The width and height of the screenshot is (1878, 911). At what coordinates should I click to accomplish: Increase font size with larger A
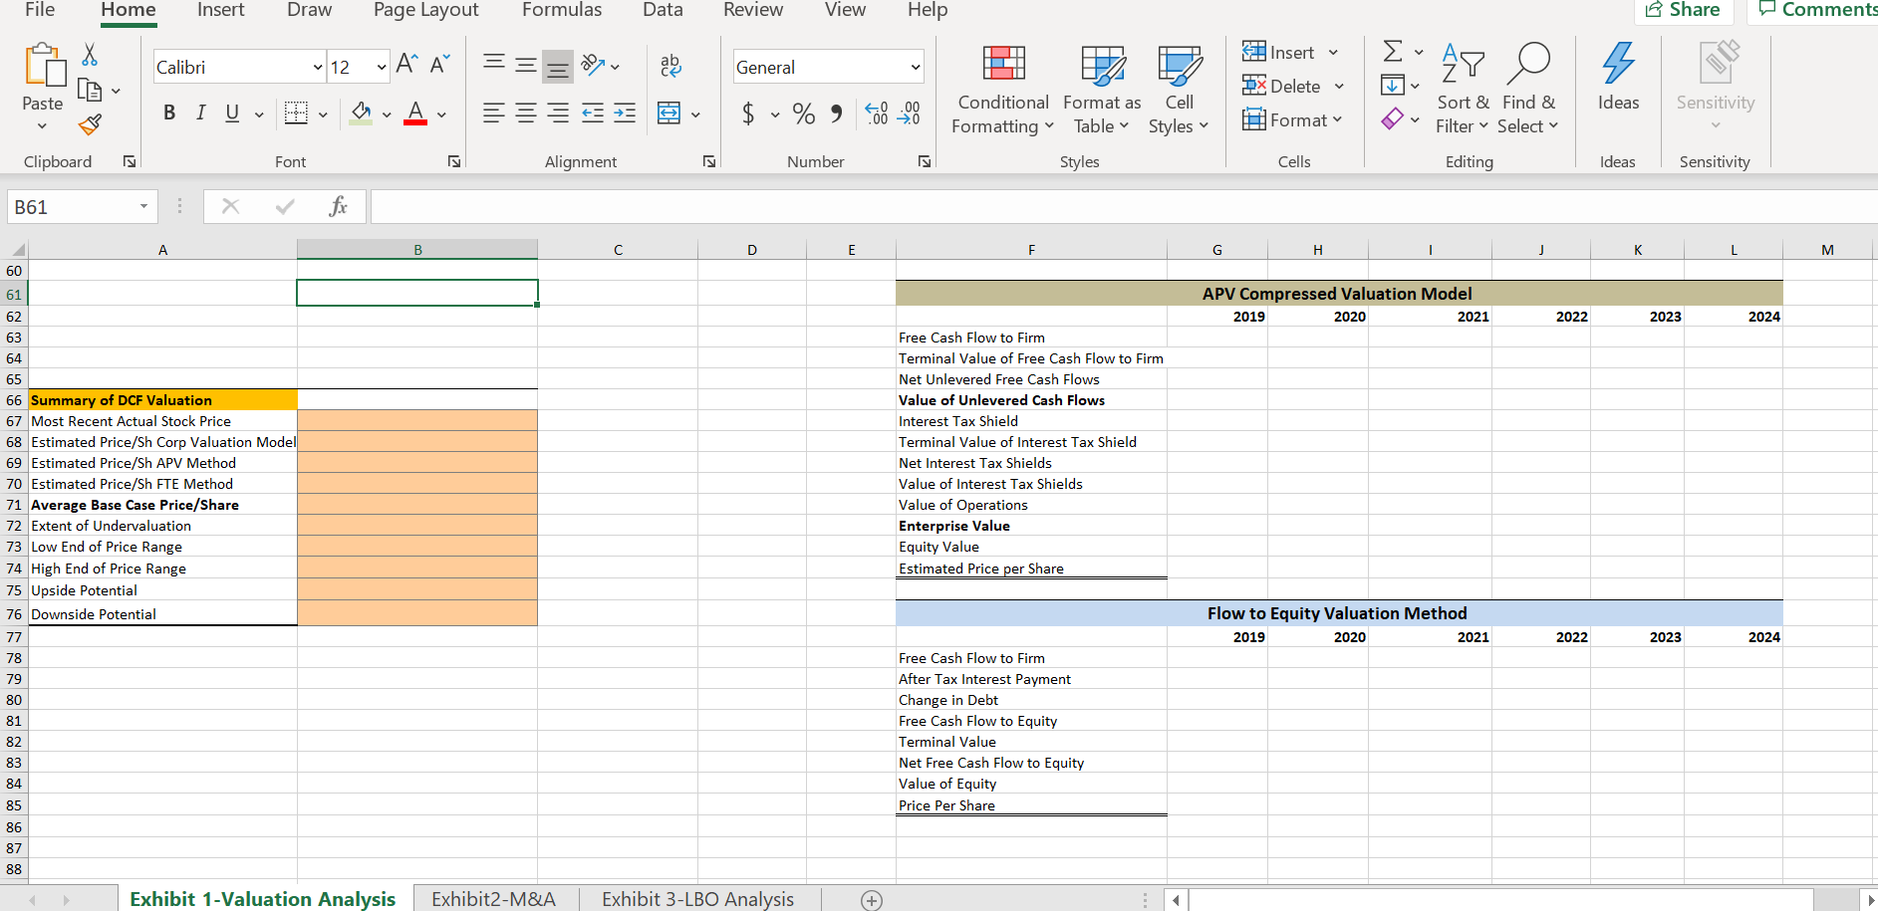click(x=406, y=65)
